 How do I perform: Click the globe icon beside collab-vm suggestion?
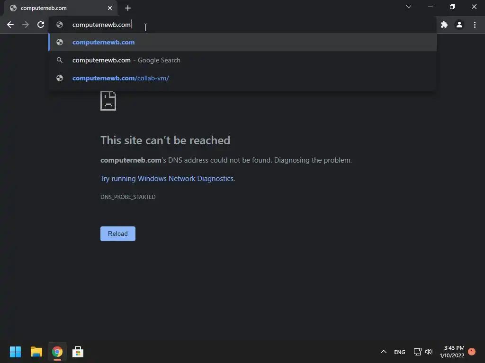[x=60, y=78]
